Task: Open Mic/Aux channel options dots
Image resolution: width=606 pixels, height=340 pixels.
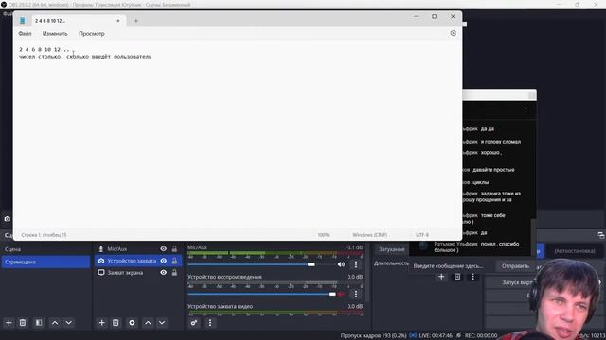Action: pyautogui.click(x=356, y=264)
